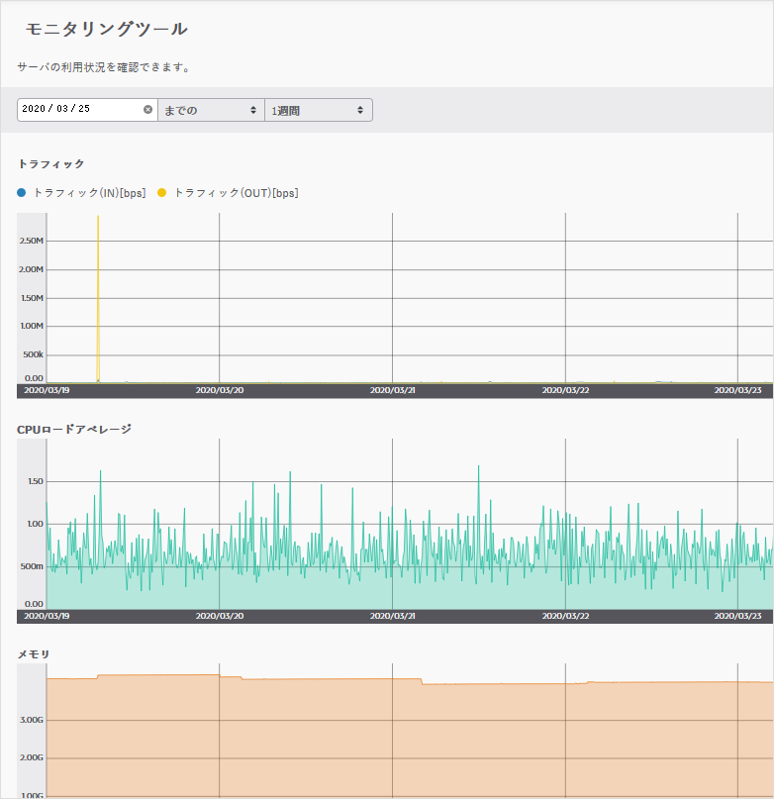Viewport: 774px width, 799px height.
Task: Open the までの dropdown
Action: click(210, 110)
